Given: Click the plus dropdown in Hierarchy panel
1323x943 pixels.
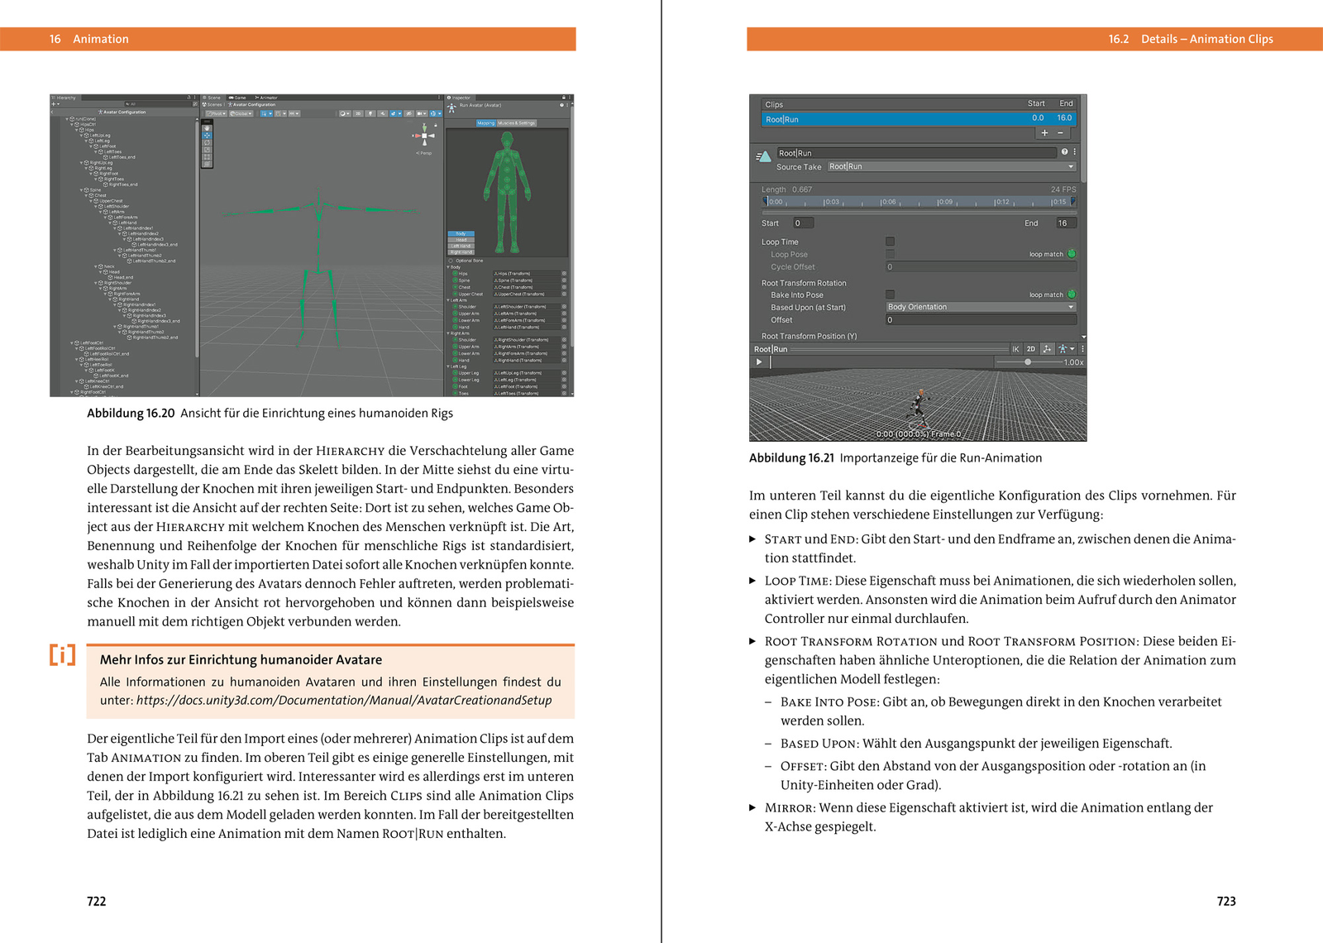Looking at the screenshot, I should (55, 104).
